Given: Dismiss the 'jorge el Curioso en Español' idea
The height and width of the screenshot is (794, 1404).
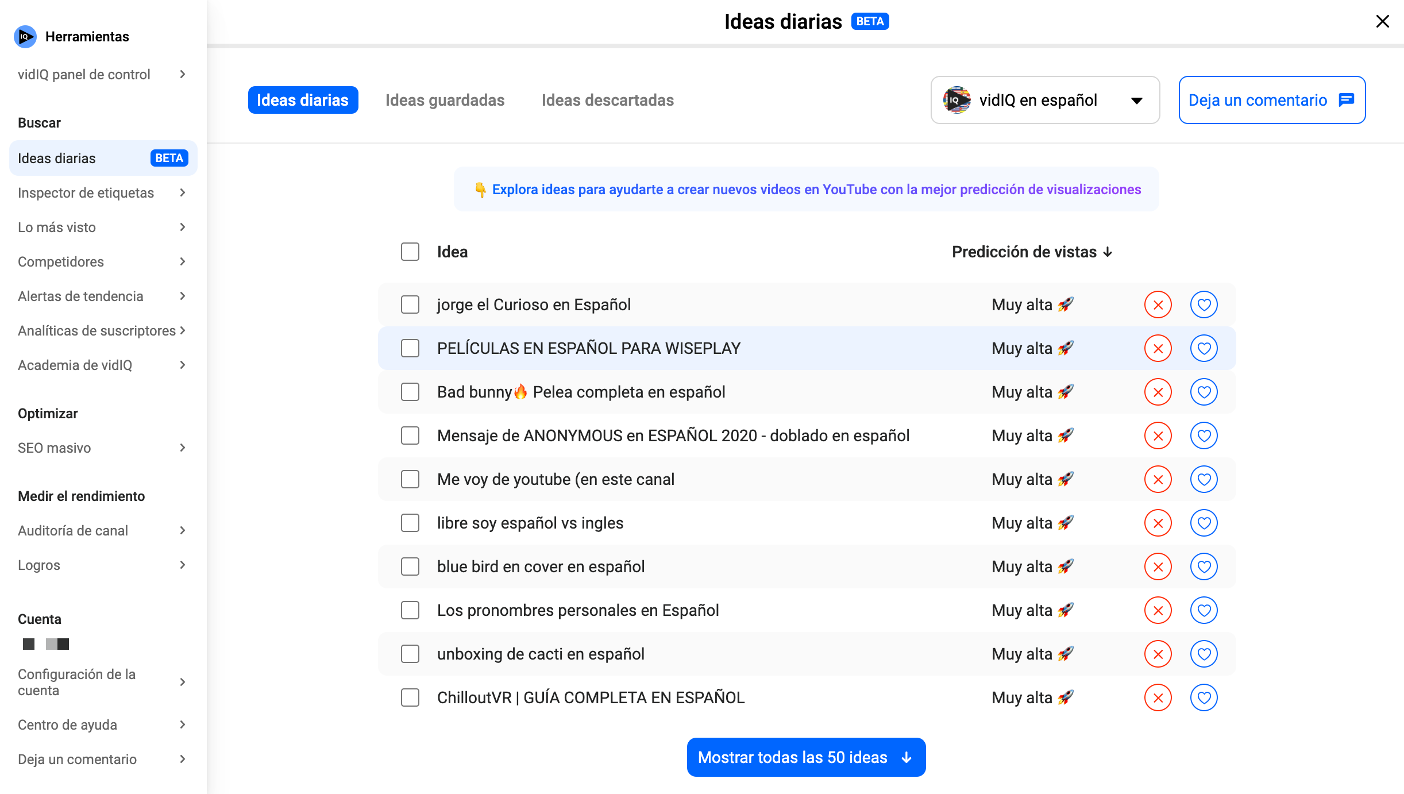Looking at the screenshot, I should tap(1158, 305).
